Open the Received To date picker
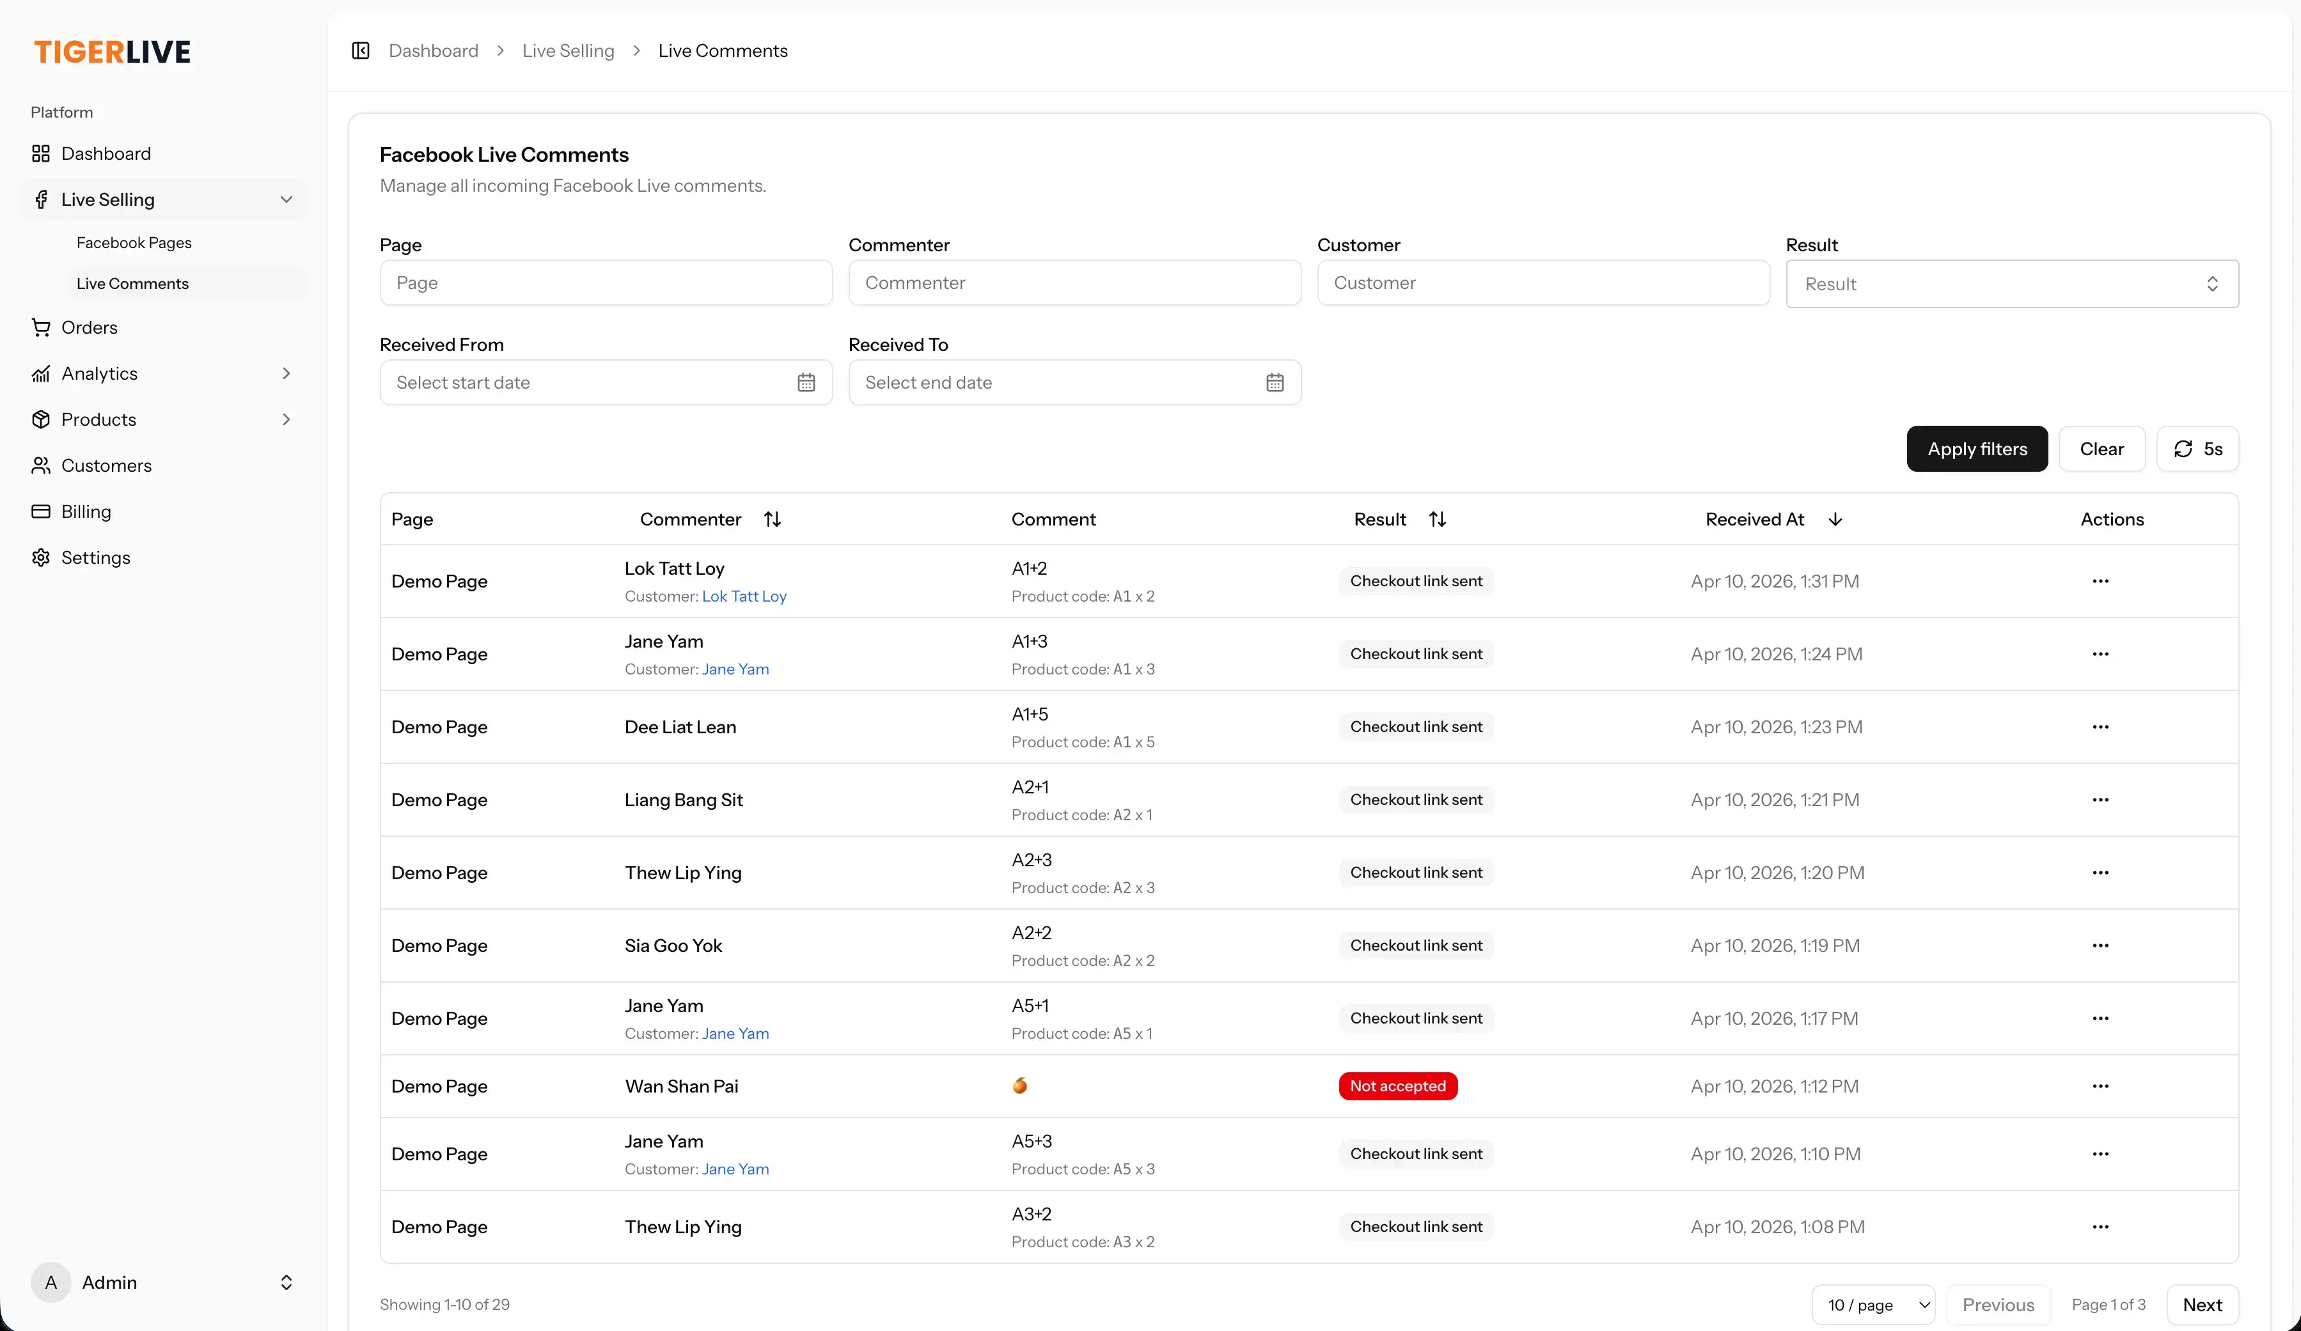Viewport: 2301px width, 1331px height. tap(1074, 382)
